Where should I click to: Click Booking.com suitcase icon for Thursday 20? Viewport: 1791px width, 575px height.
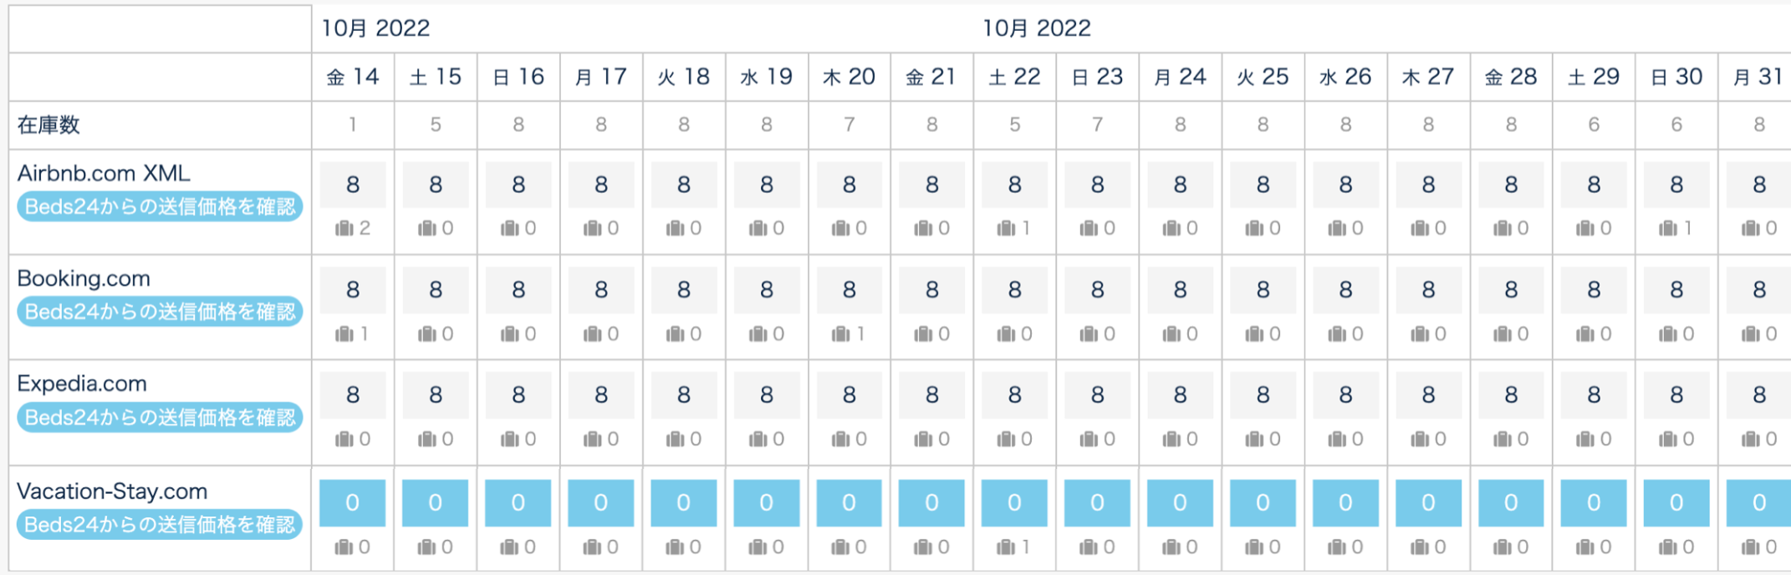(x=840, y=334)
